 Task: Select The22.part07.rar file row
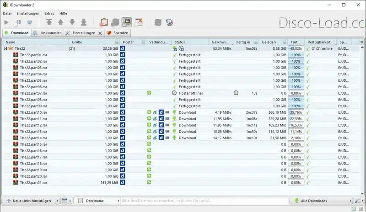tap(180, 93)
